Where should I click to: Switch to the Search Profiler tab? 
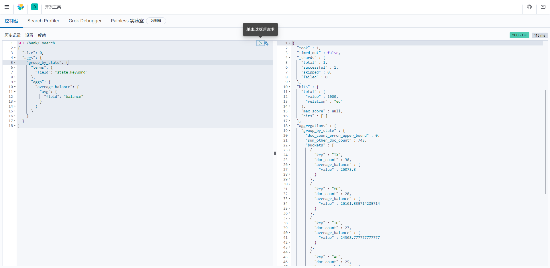tap(43, 21)
